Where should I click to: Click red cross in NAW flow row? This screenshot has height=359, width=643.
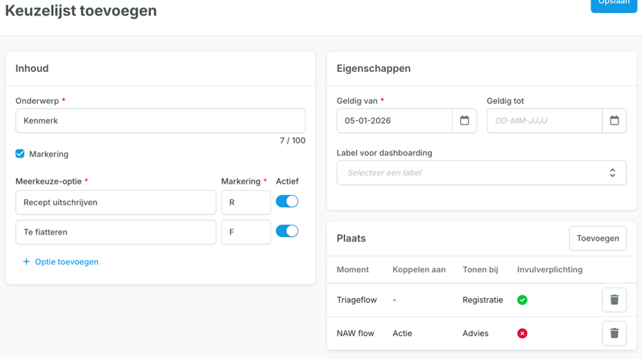pyautogui.click(x=522, y=333)
